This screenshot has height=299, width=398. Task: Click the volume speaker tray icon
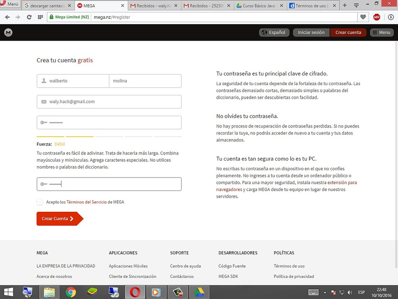[350, 292]
